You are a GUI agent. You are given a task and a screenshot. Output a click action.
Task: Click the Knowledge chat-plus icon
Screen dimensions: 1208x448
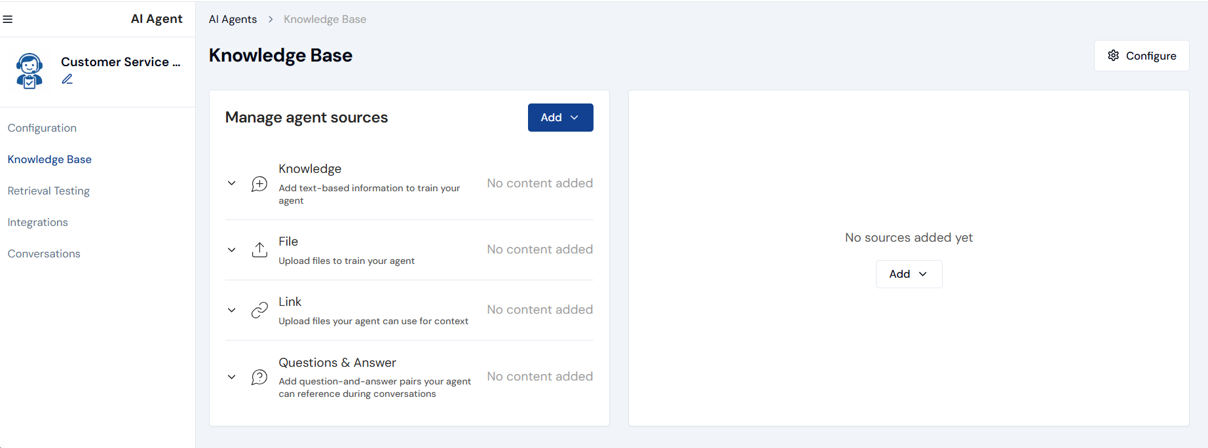coord(259,184)
